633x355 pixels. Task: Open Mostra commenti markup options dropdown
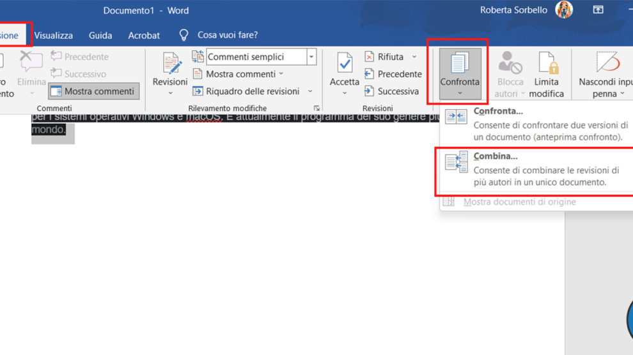[238, 74]
